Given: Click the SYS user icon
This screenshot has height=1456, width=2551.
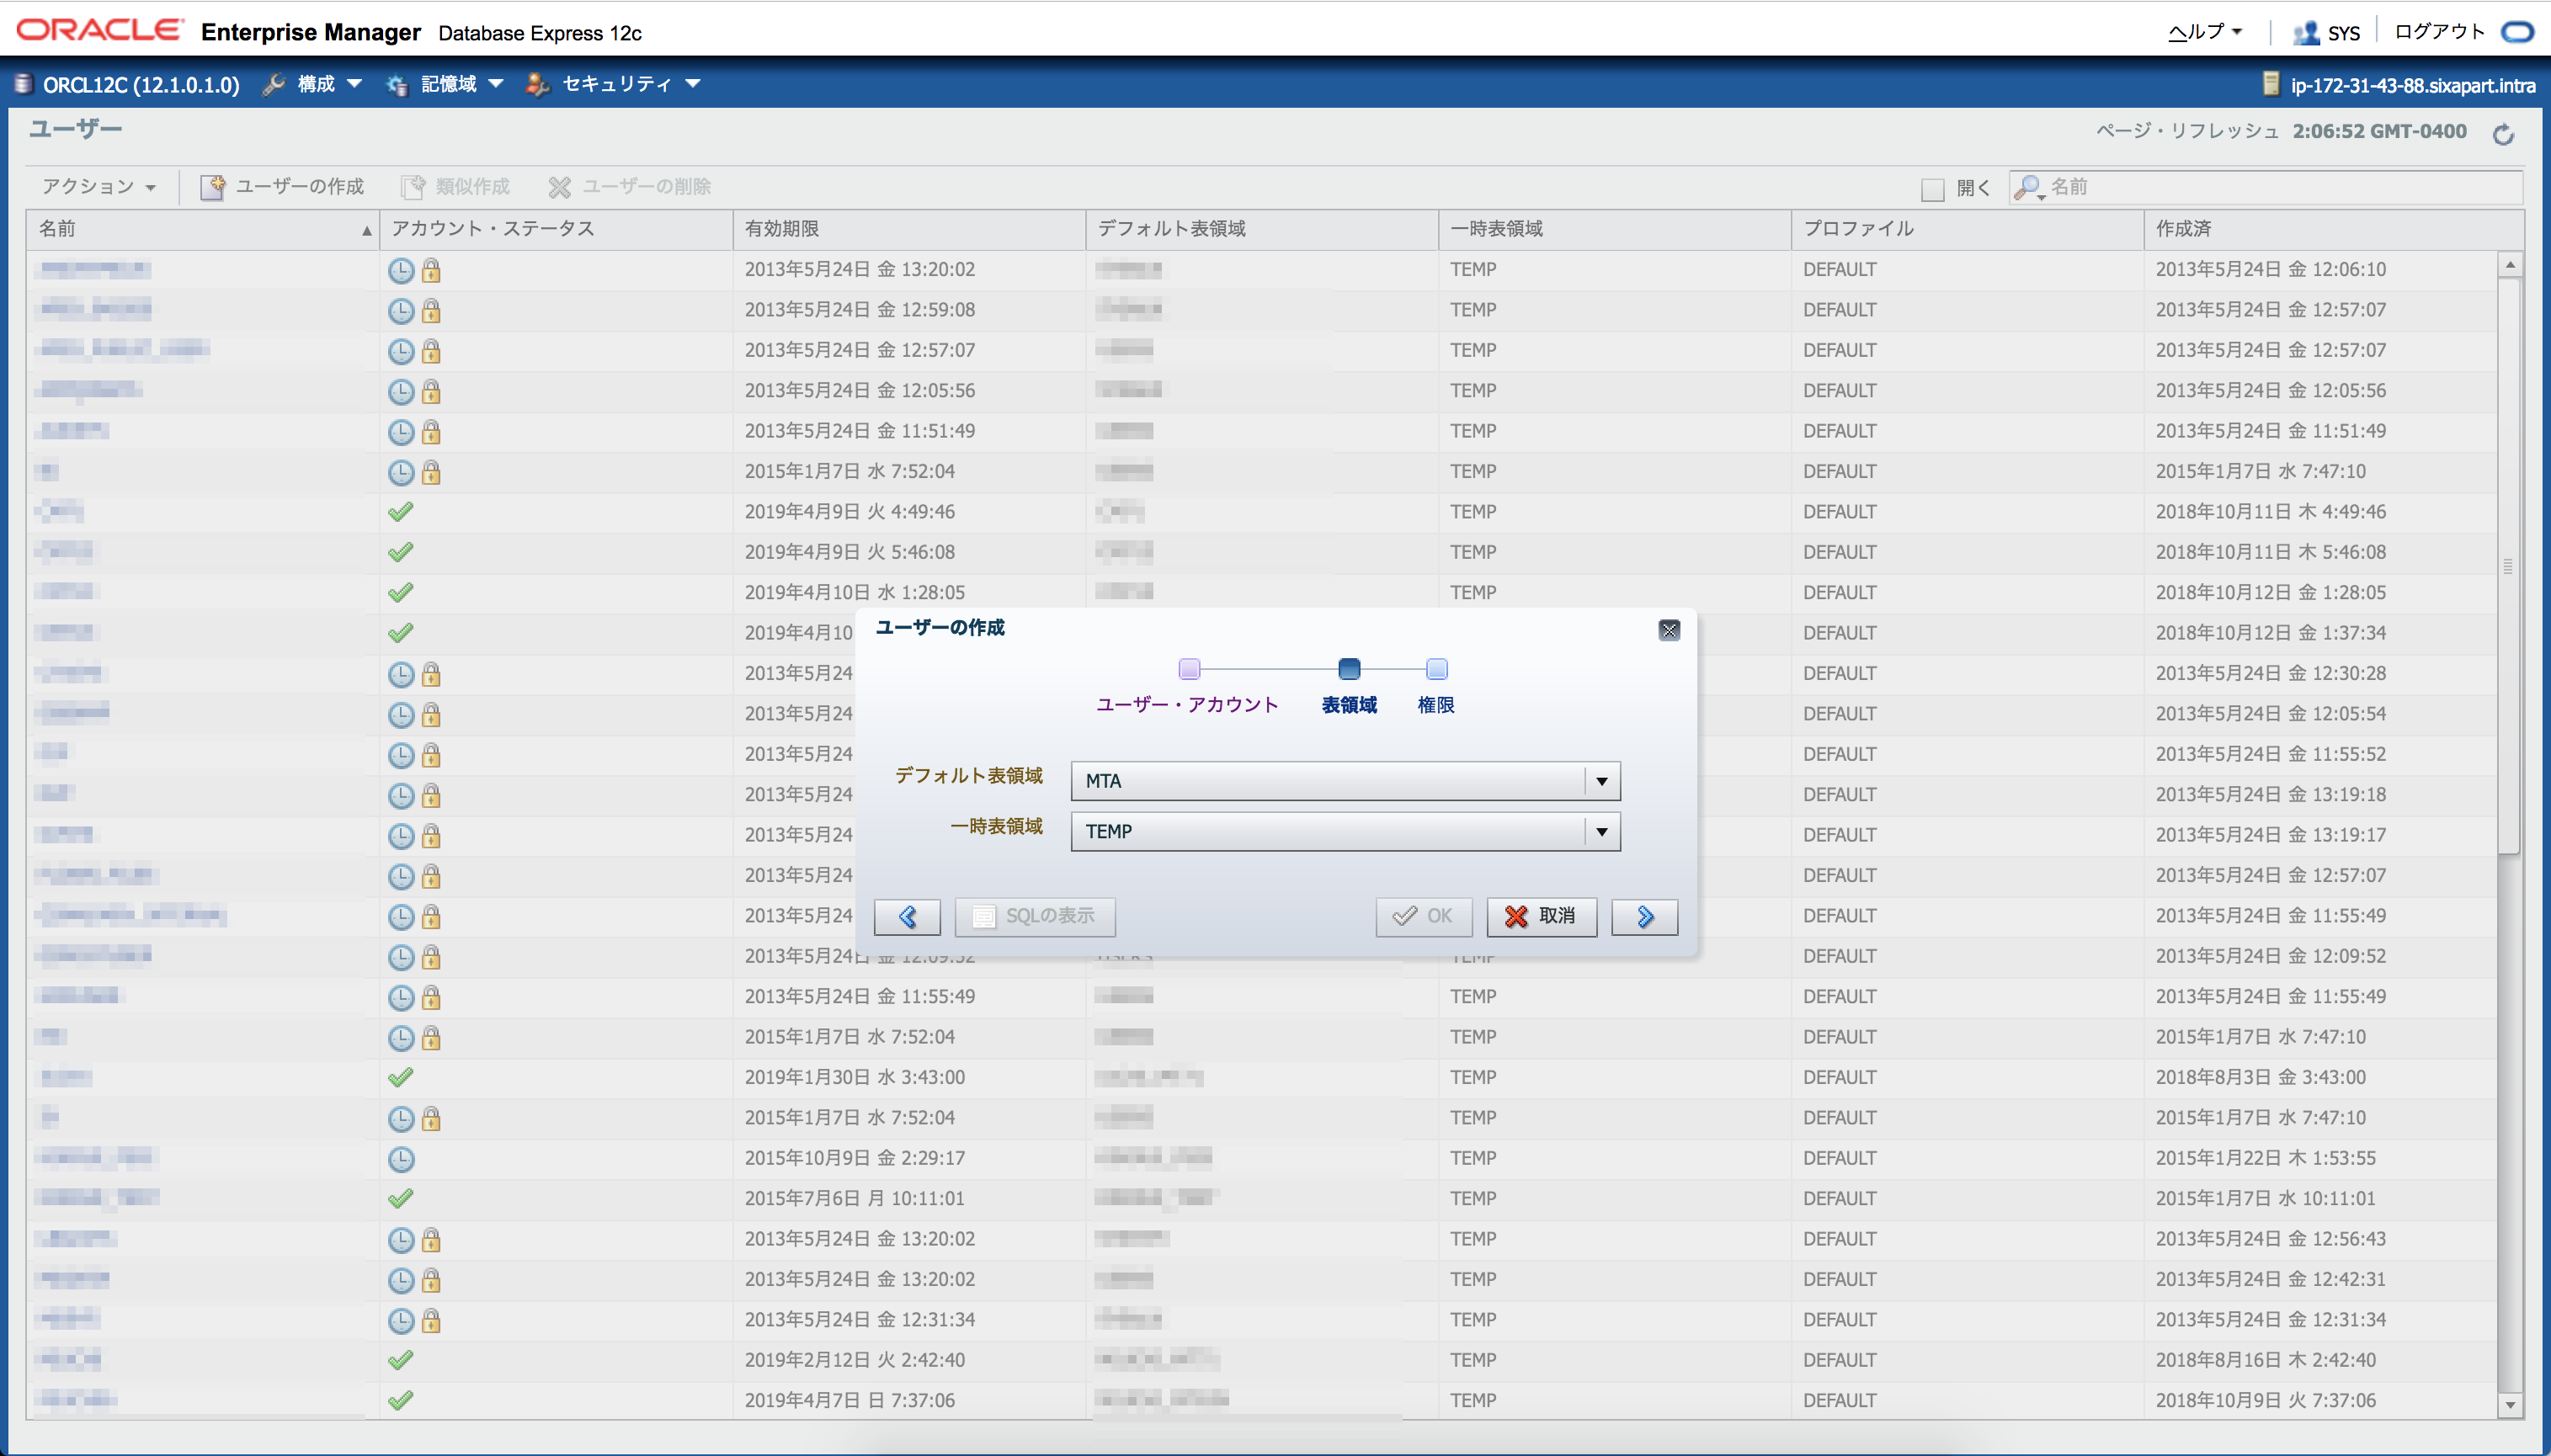Looking at the screenshot, I should [2306, 33].
